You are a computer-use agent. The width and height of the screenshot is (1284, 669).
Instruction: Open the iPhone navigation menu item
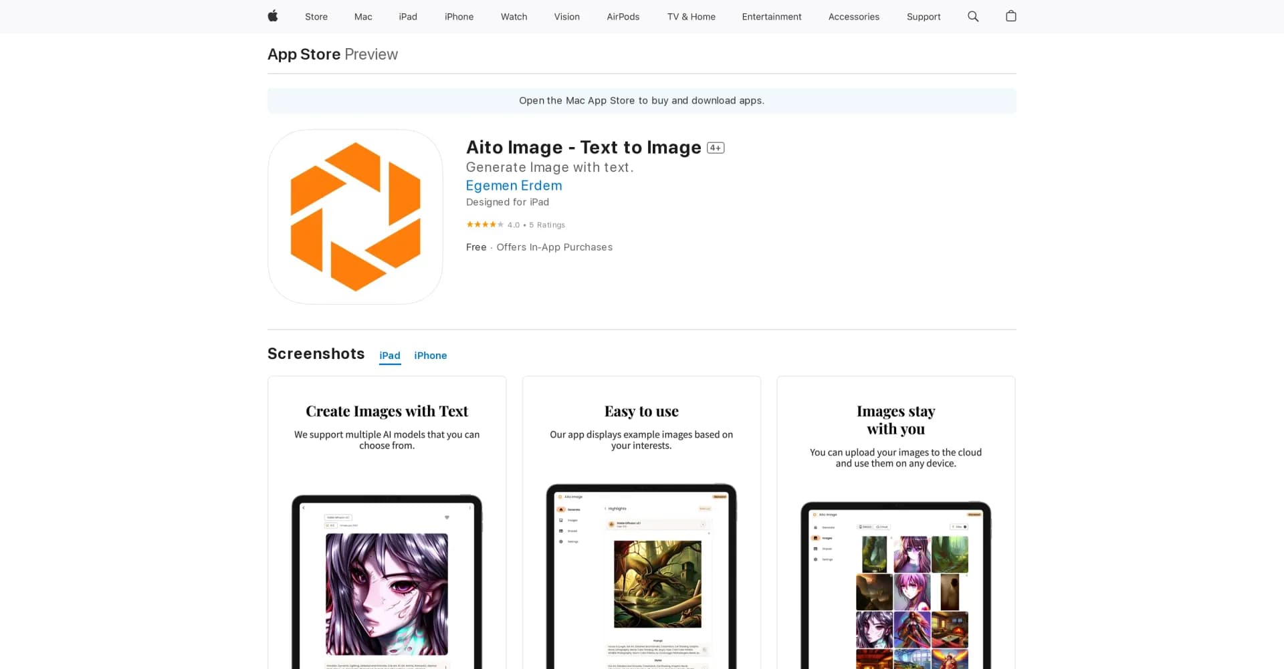click(x=459, y=17)
